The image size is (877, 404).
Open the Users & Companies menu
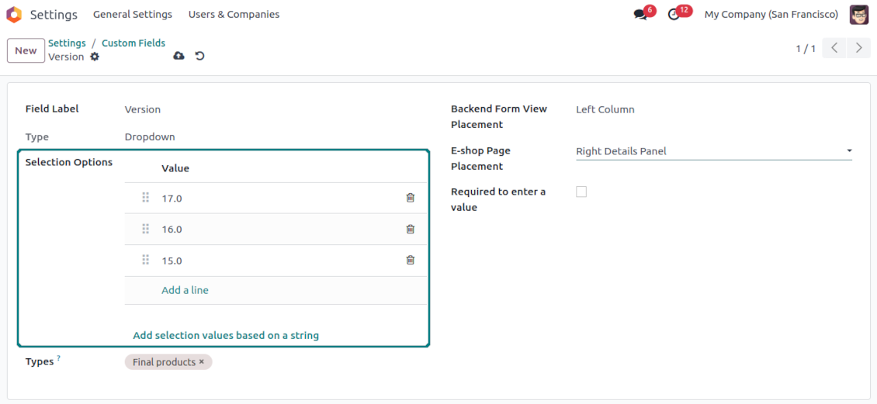coord(234,15)
